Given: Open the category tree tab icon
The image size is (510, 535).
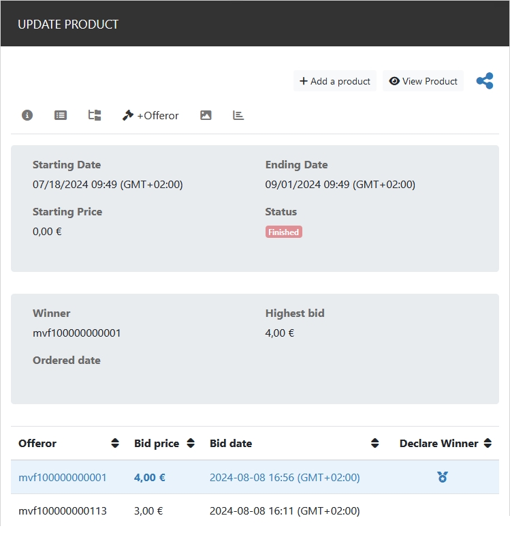Looking at the screenshot, I should point(95,115).
